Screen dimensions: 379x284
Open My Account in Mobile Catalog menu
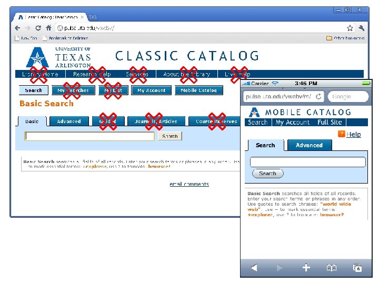293,122
